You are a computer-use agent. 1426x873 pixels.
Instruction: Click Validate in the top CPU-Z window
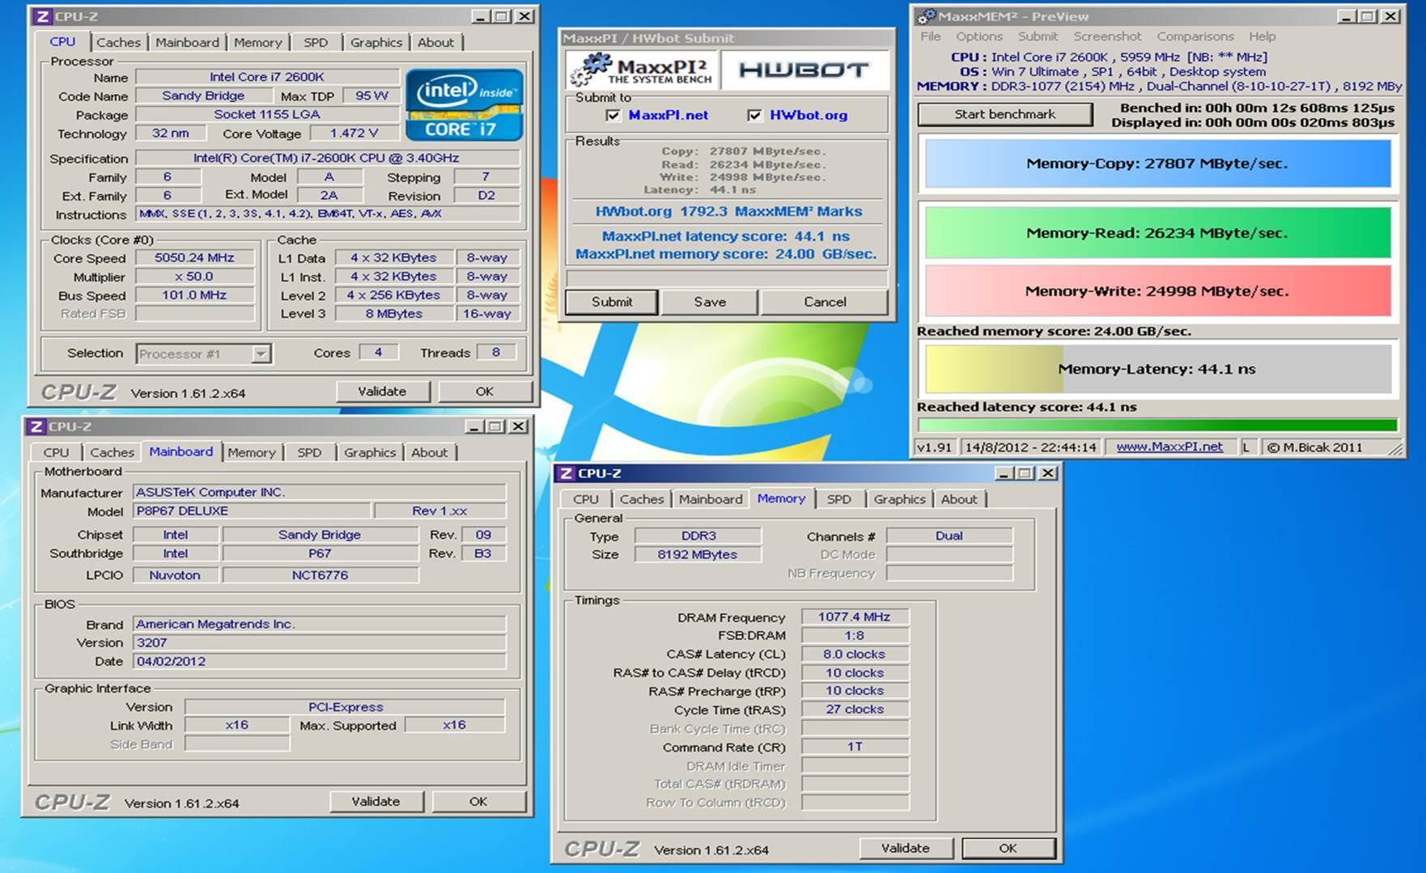point(382,392)
